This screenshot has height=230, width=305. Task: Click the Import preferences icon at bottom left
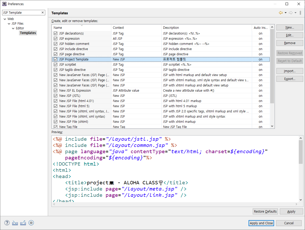pyautogui.click(x=15, y=223)
